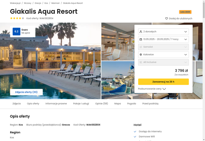Image resolution: width=205 pixels, height=141 pixels.
Task: Click Zarezerwuj na 26 h button
Action: 163,82
